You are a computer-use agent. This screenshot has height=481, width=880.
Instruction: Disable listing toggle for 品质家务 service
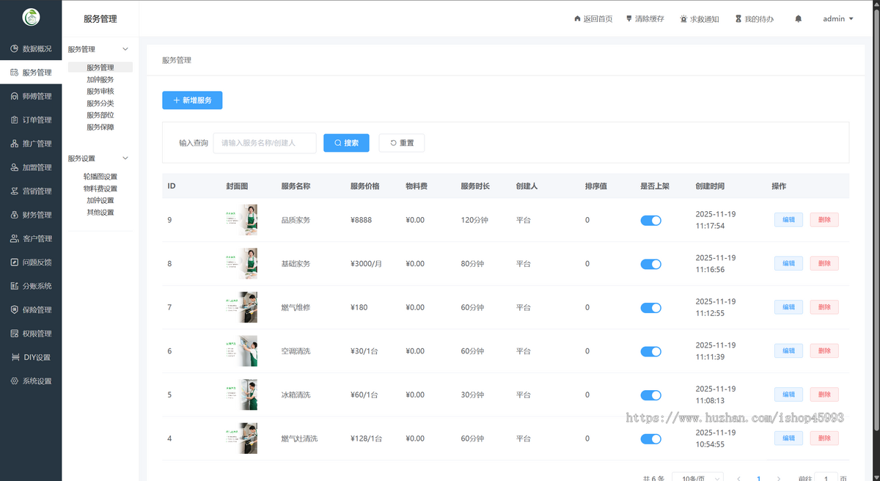[x=650, y=219]
